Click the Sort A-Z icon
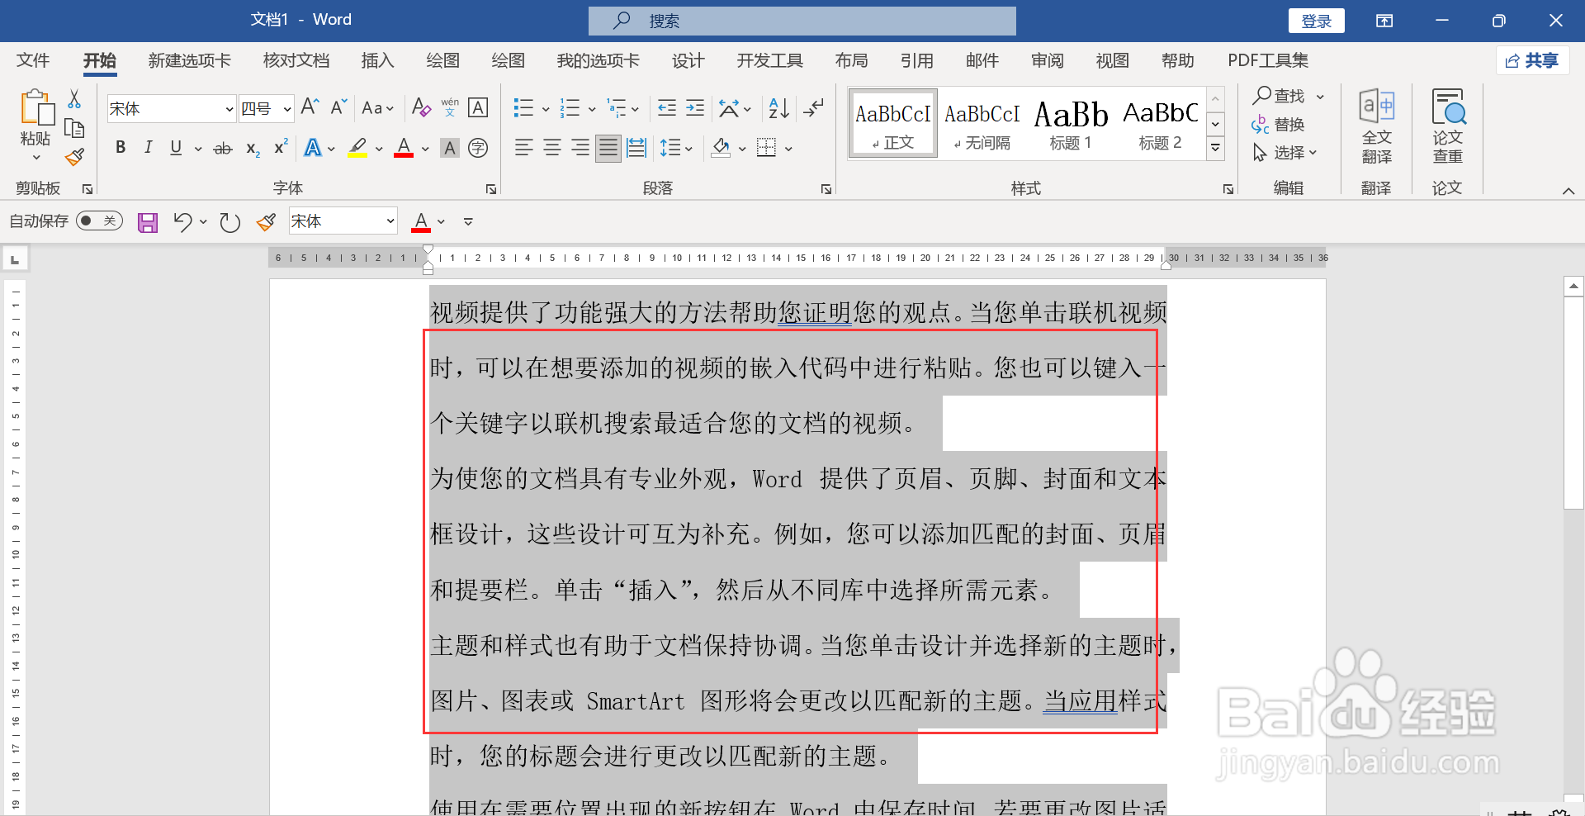 pos(778,107)
